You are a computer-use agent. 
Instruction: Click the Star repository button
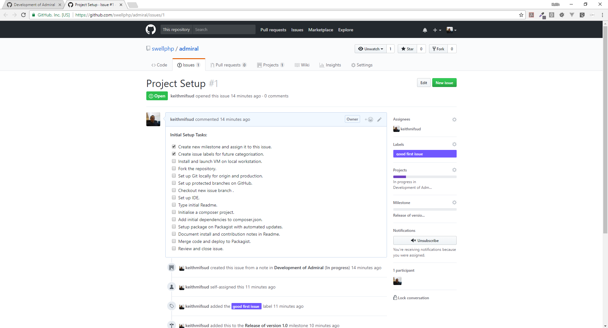(407, 49)
